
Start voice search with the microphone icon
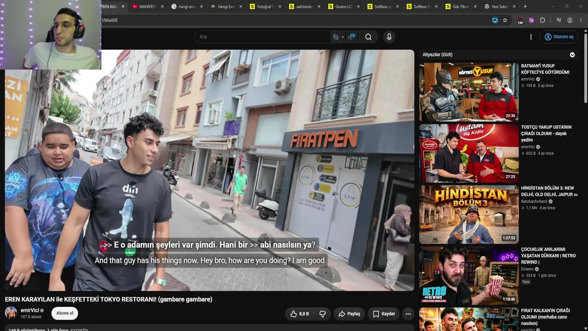[x=389, y=37]
